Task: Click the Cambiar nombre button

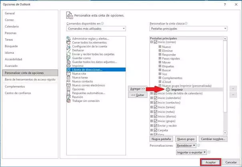Action: pyautogui.click(x=213, y=139)
